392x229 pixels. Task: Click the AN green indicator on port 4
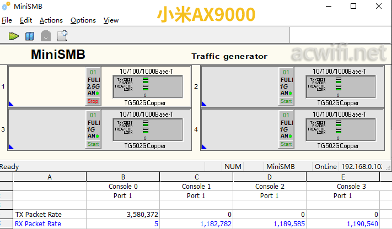tap(290, 136)
